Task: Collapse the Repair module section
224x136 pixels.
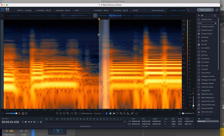Action: tap(216, 23)
